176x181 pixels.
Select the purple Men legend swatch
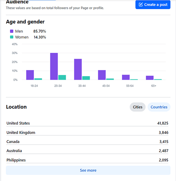[12, 31]
